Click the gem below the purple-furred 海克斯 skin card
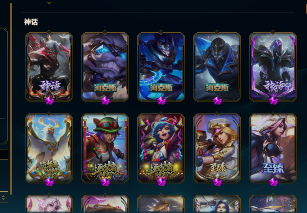 point(105,100)
